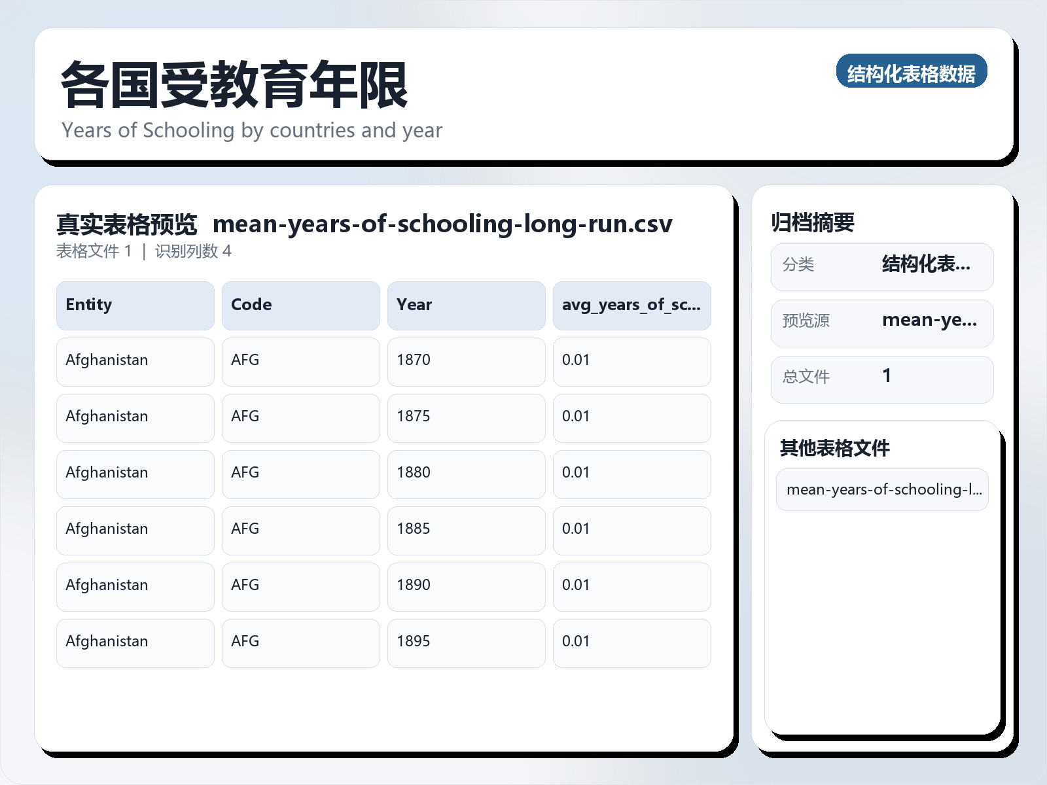Click Afghanistan in the first data row

coord(135,362)
